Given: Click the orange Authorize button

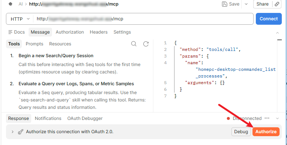Looking at the screenshot, I should [266, 132].
